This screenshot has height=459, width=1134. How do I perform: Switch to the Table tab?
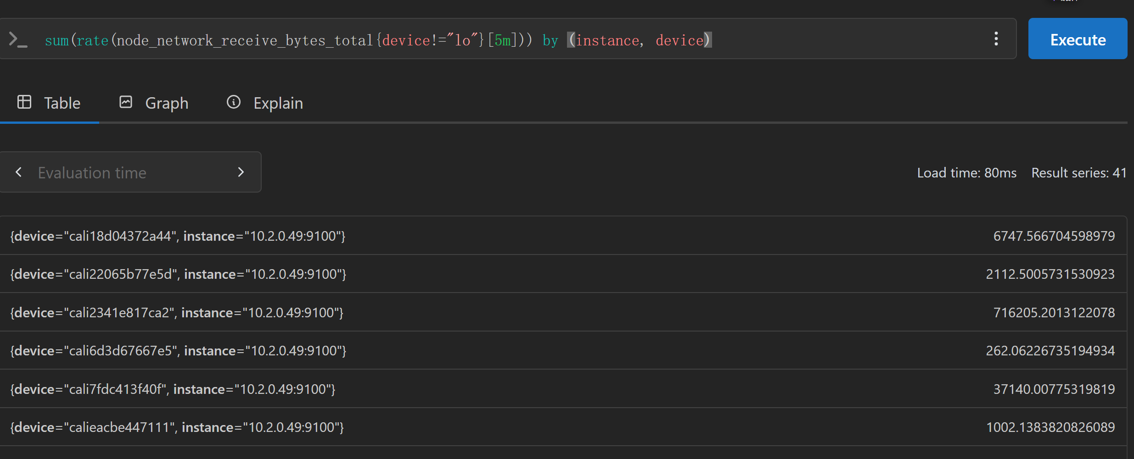coord(49,103)
